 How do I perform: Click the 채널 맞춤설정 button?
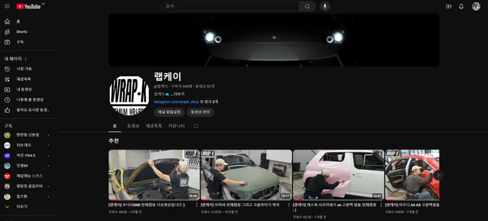(169, 112)
